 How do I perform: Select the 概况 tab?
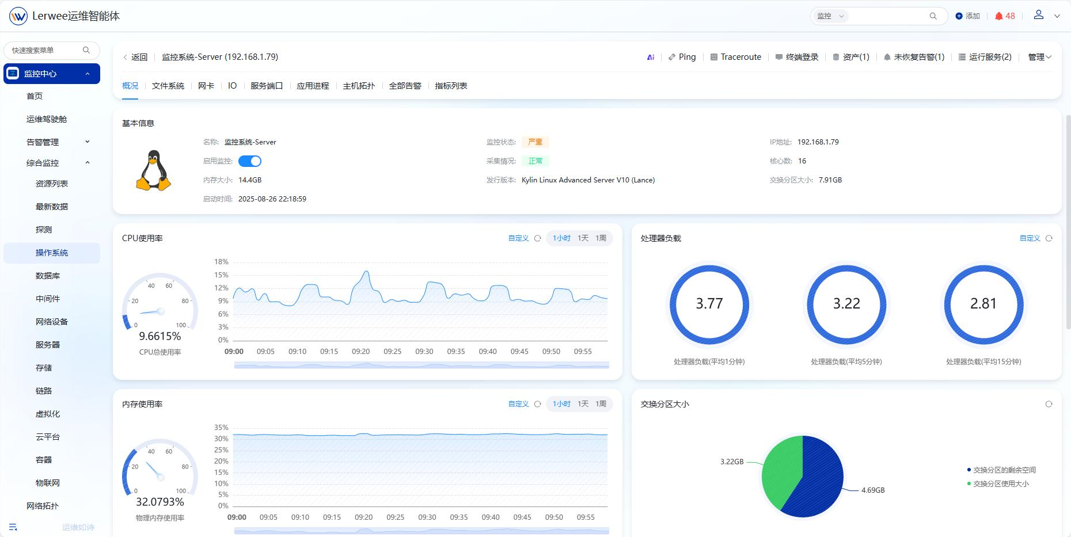[130, 86]
